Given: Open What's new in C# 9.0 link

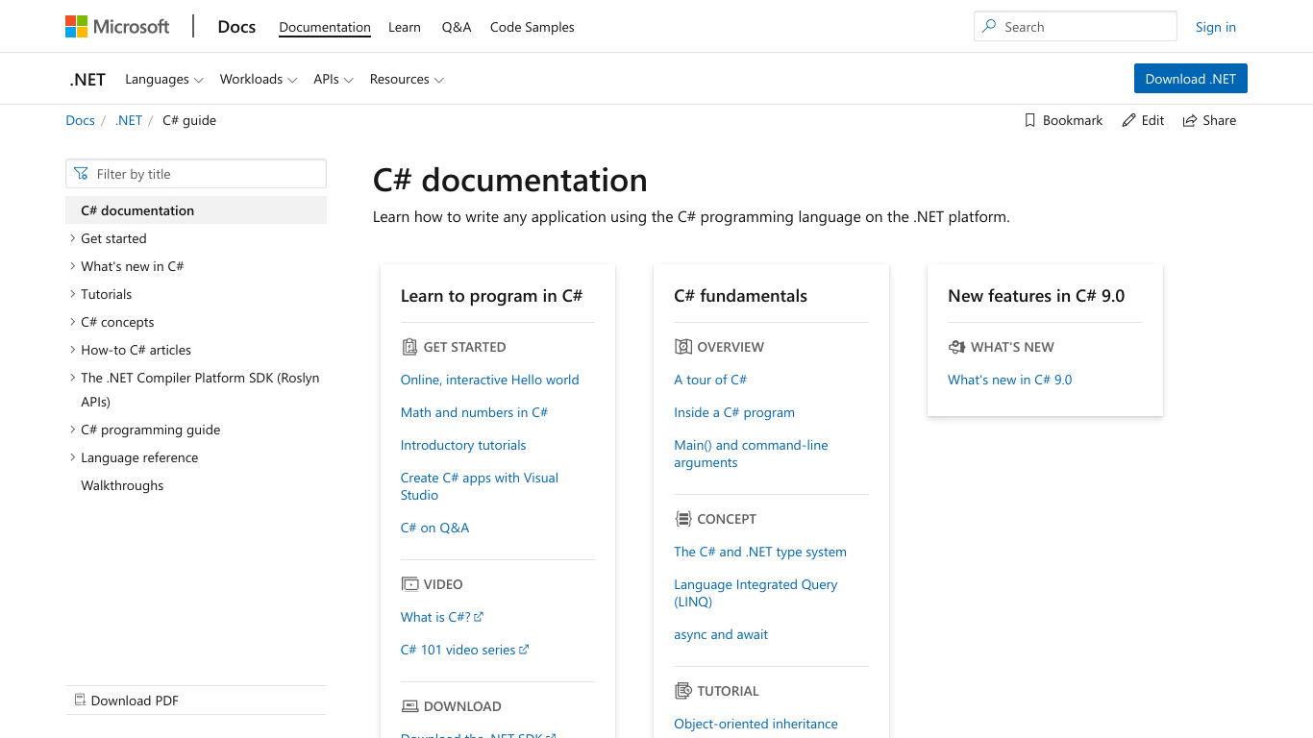Looking at the screenshot, I should click(1009, 380).
